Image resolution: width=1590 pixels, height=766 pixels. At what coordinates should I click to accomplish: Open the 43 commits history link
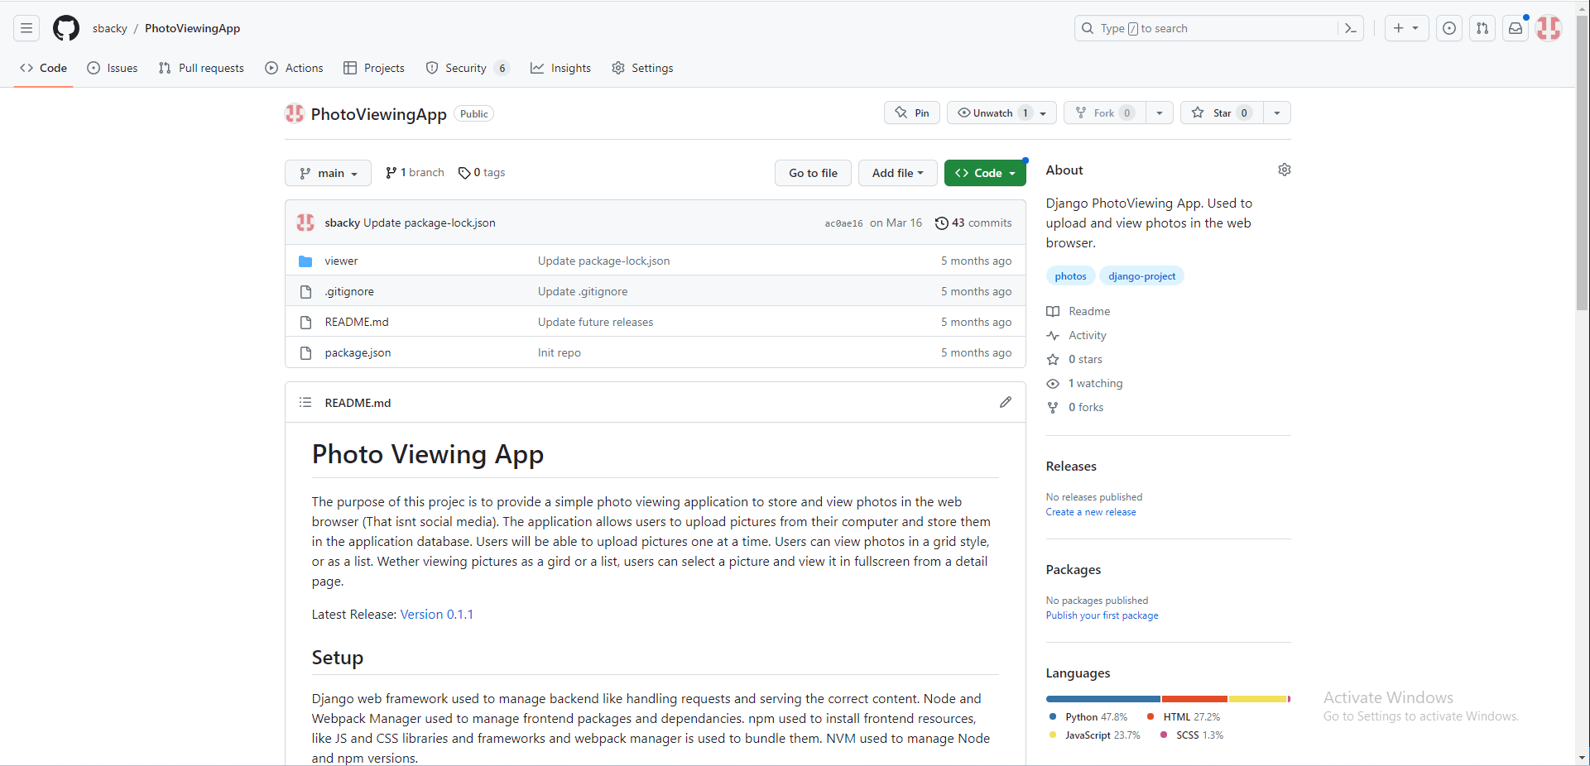tap(973, 223)
